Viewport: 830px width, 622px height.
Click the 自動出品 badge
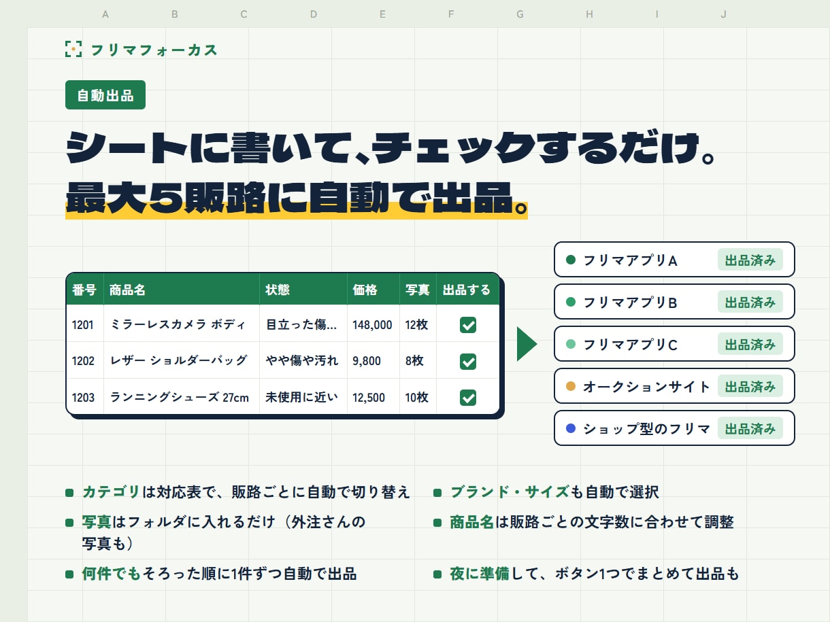(105, 95)
